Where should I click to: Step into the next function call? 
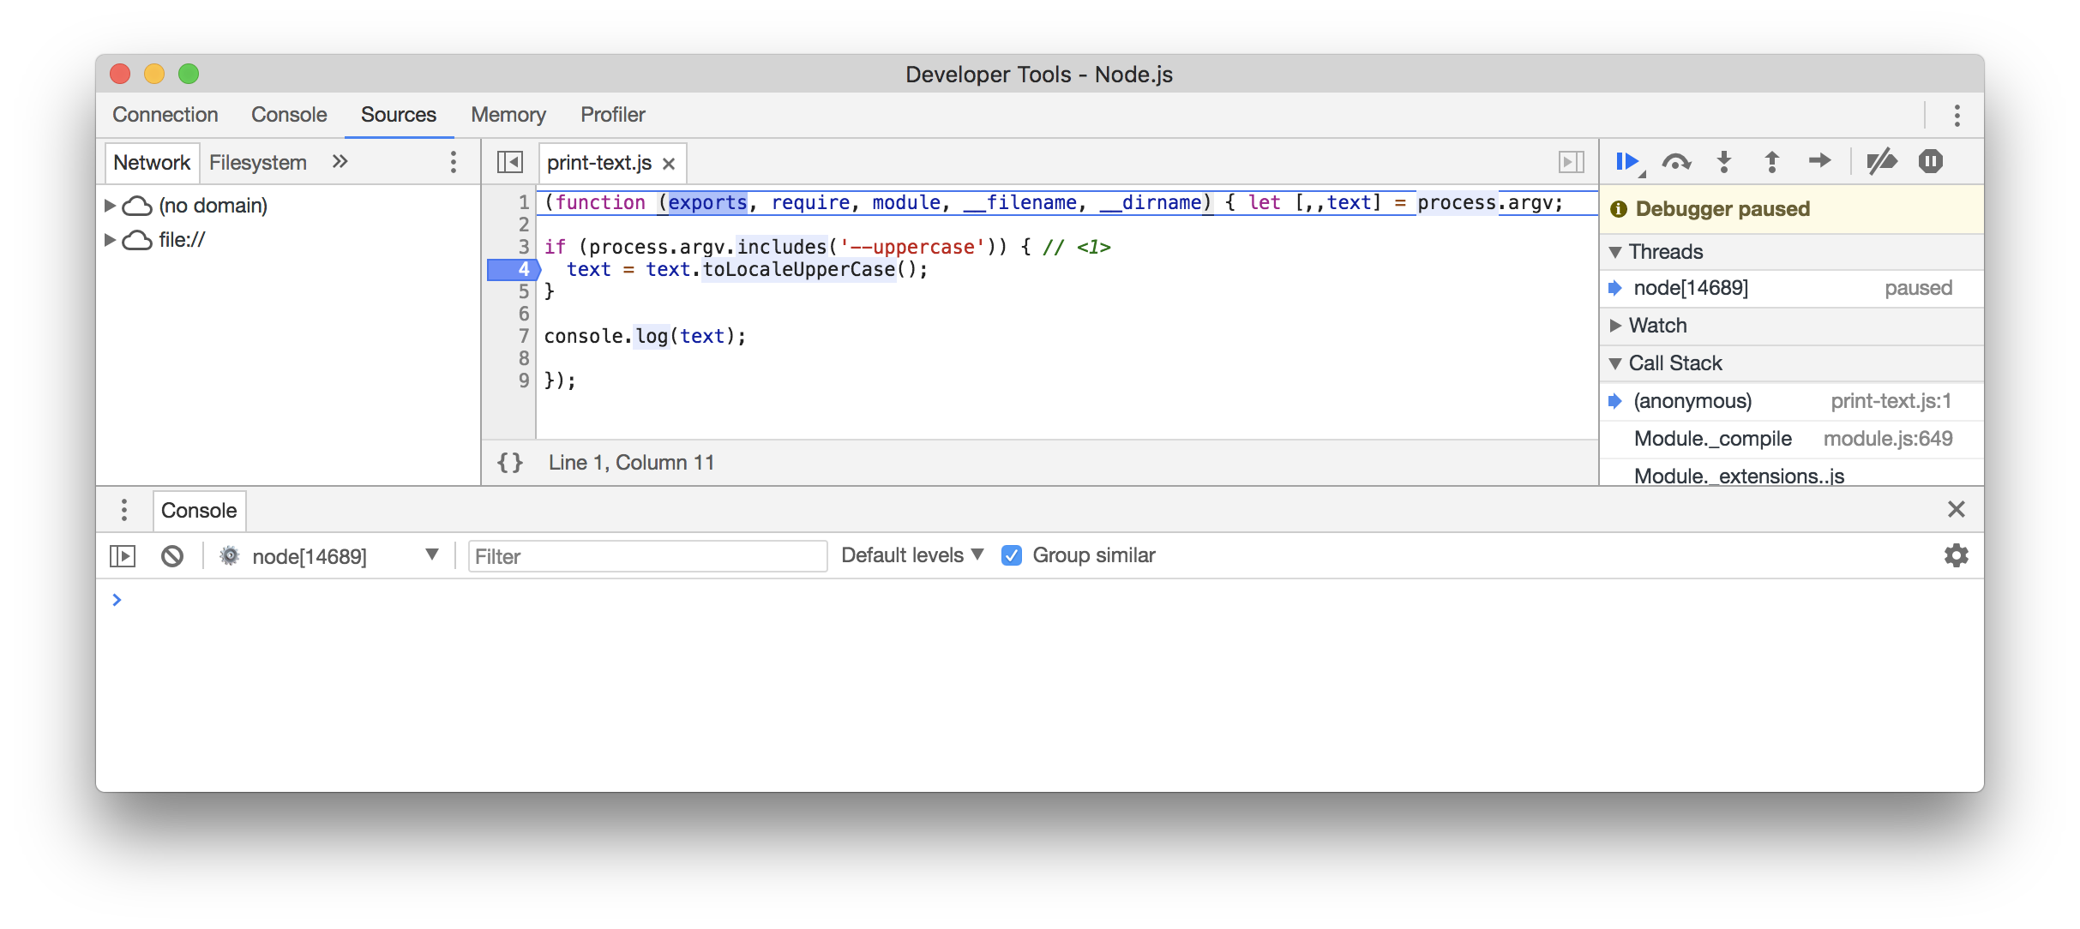click(x=1723, y=160)
